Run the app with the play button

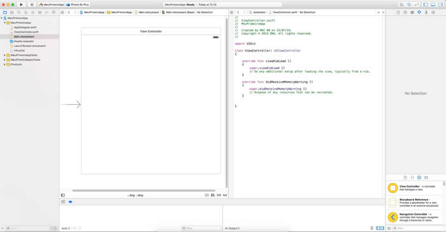21,4
